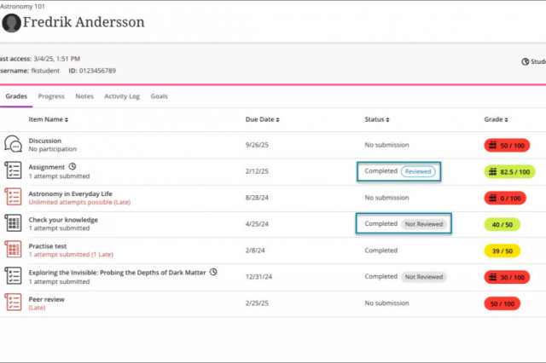Click Fredrik Andersson's profile avatar
This screenshot has width=546, height=363.
[11, 23]
